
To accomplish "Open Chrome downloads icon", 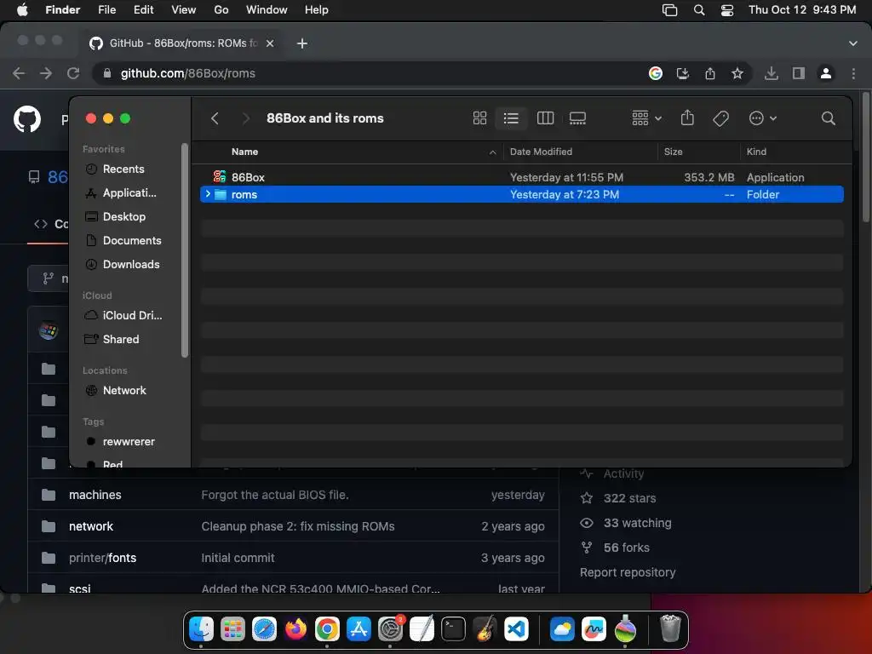I will [772, 73].
